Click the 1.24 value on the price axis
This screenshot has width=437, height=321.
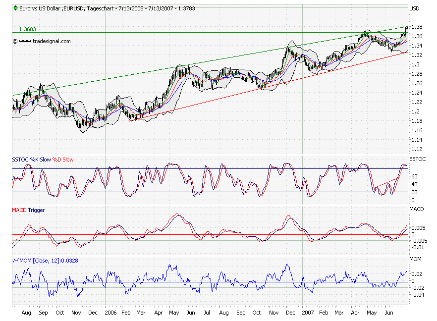tap(417, 93)
